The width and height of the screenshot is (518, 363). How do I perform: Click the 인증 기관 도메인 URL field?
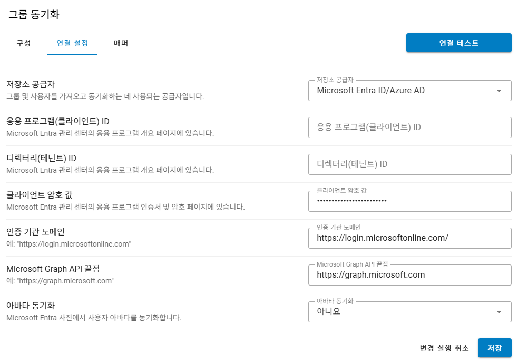click(409, 238)
